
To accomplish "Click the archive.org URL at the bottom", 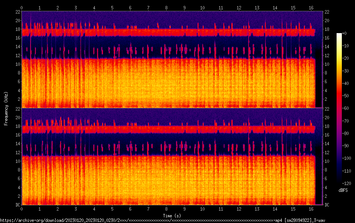I will (x=162, y=220).
